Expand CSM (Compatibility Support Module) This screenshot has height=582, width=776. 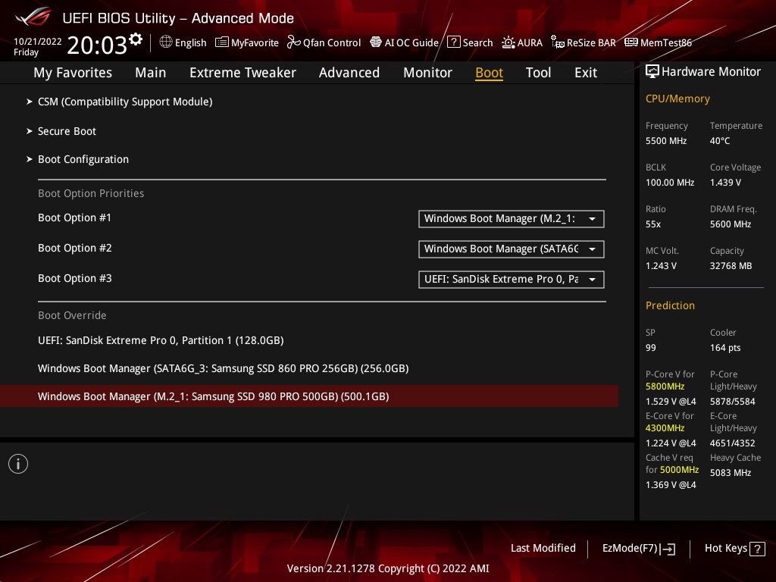point(125,102)
